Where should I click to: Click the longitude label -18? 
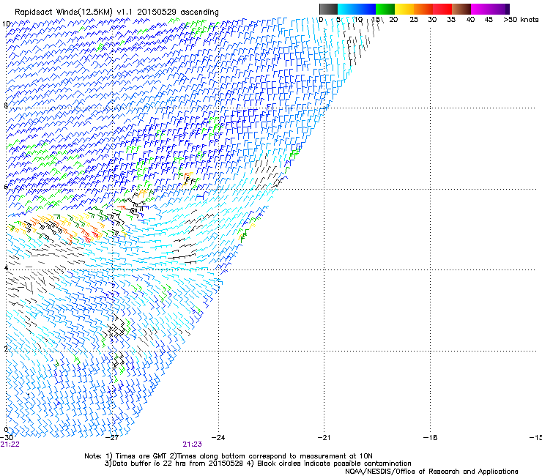pyautogui.click(x=430, y=438)
